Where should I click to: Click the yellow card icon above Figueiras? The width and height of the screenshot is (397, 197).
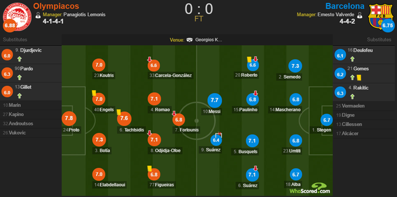coord(149,168)
